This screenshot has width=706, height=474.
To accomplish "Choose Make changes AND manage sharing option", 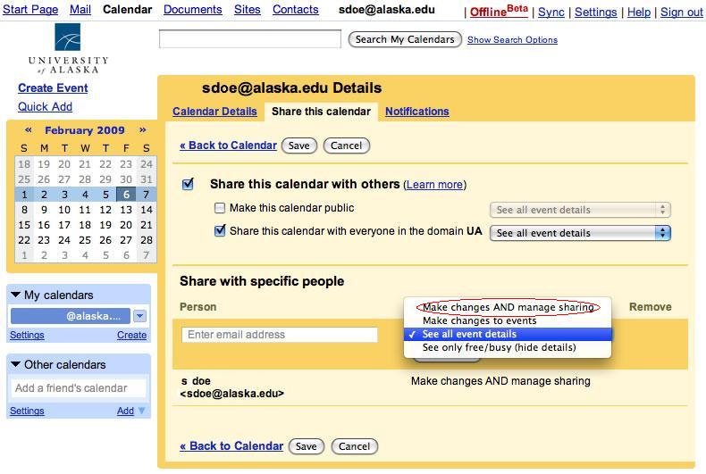I will tap(508, 307).
